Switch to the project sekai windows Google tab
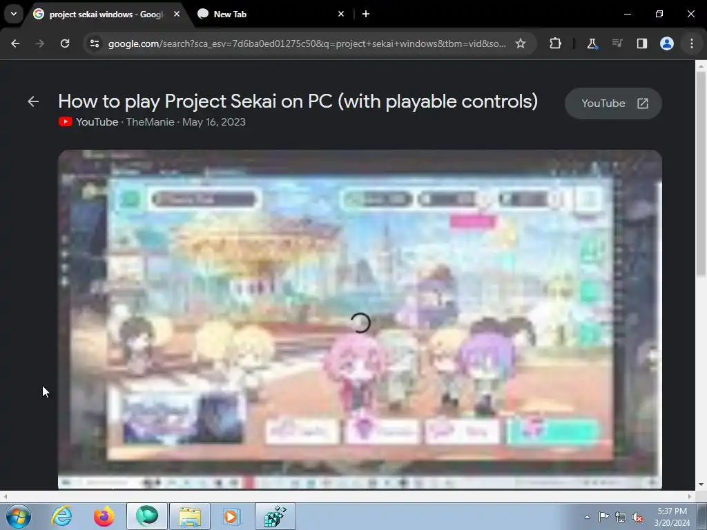The height and width of the screenshot is (530, 707). tap(106, 14)
